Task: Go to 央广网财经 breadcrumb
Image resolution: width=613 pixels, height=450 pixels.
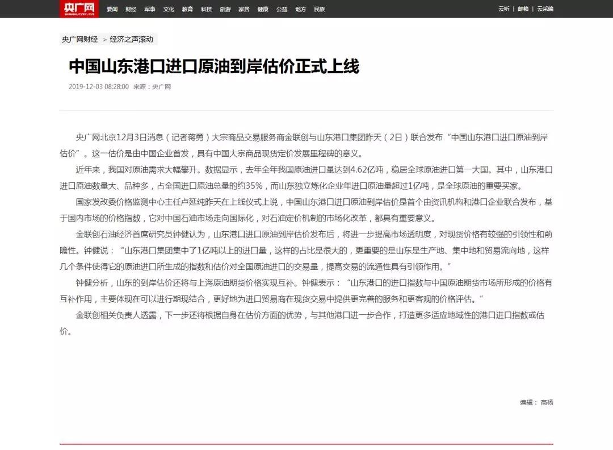Action: click(x=80, y=39)
